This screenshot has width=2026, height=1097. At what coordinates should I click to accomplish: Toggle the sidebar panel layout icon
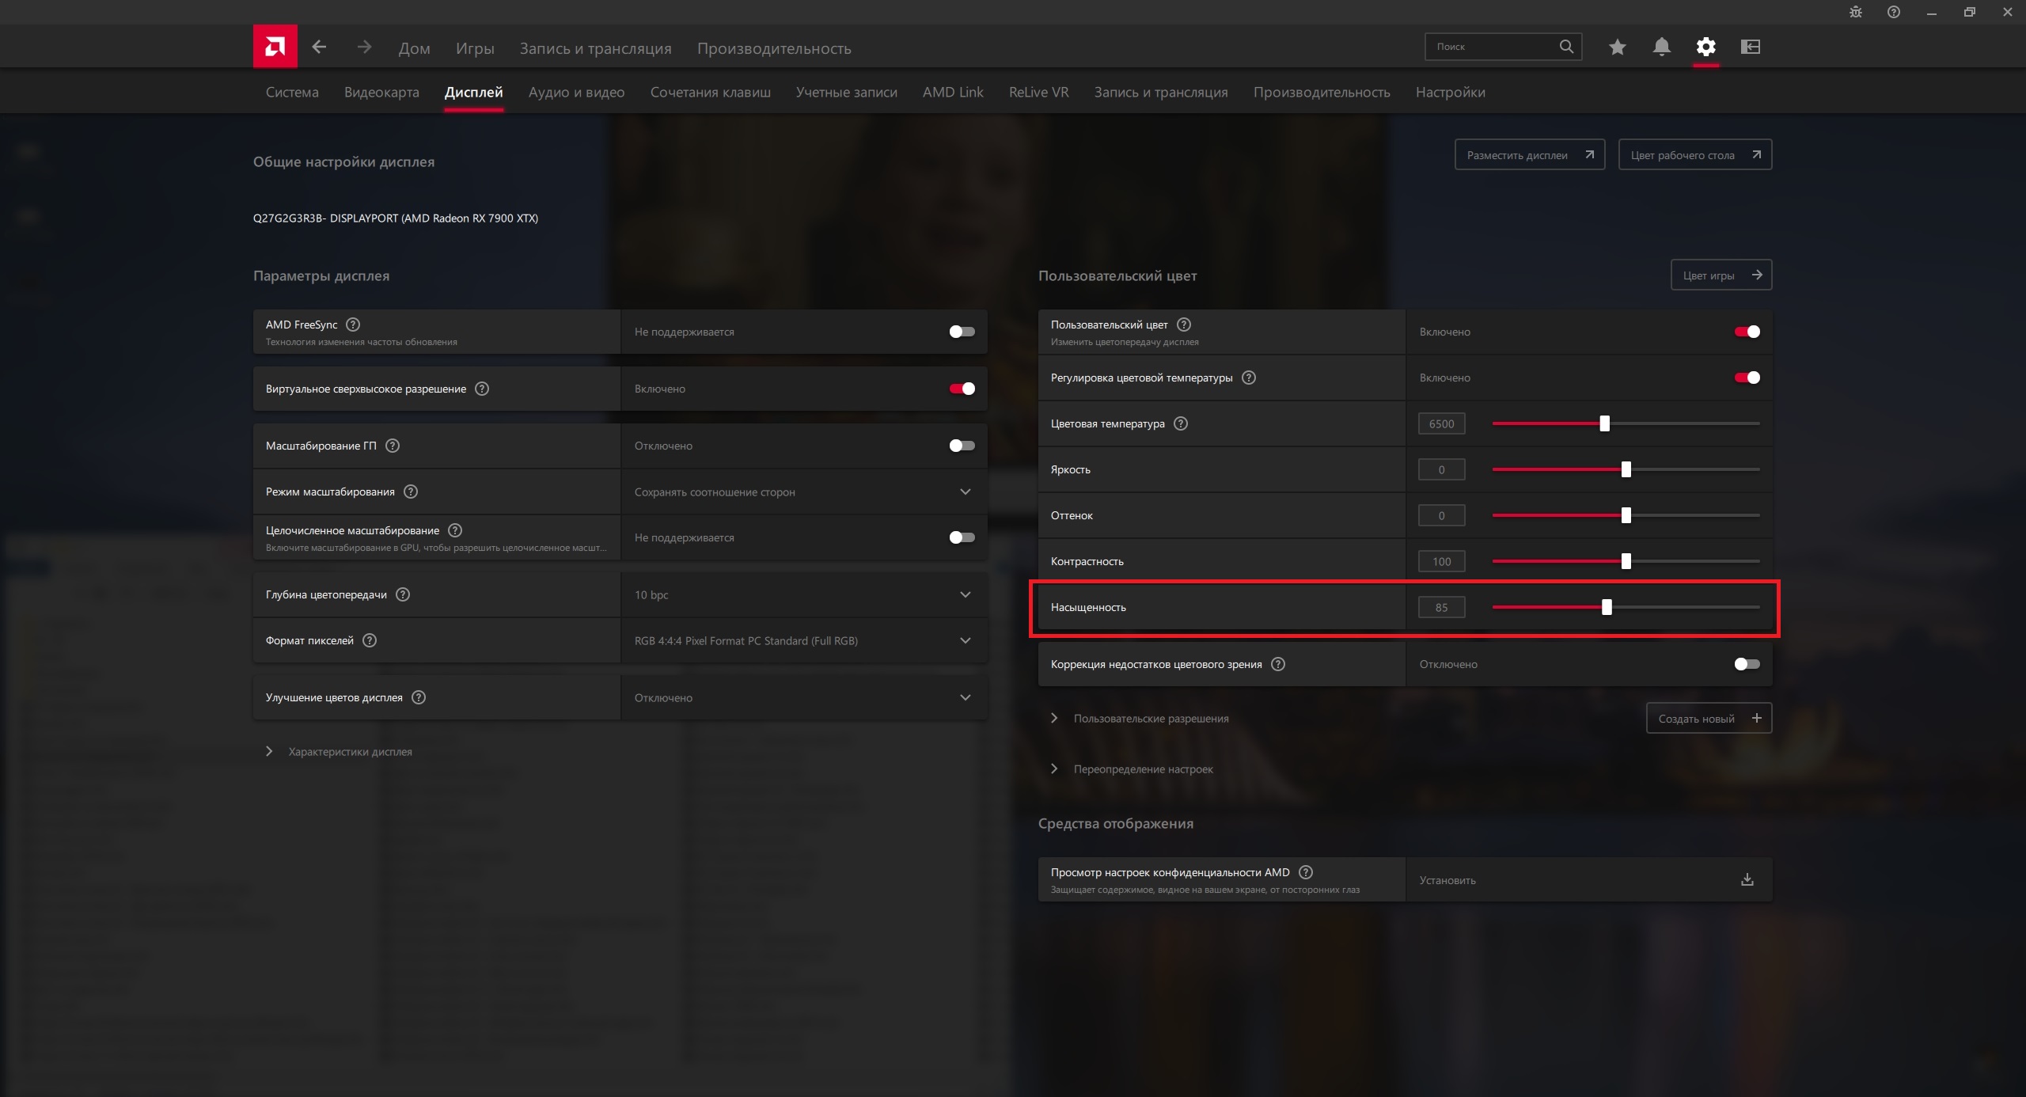[x=1750, y=47]
